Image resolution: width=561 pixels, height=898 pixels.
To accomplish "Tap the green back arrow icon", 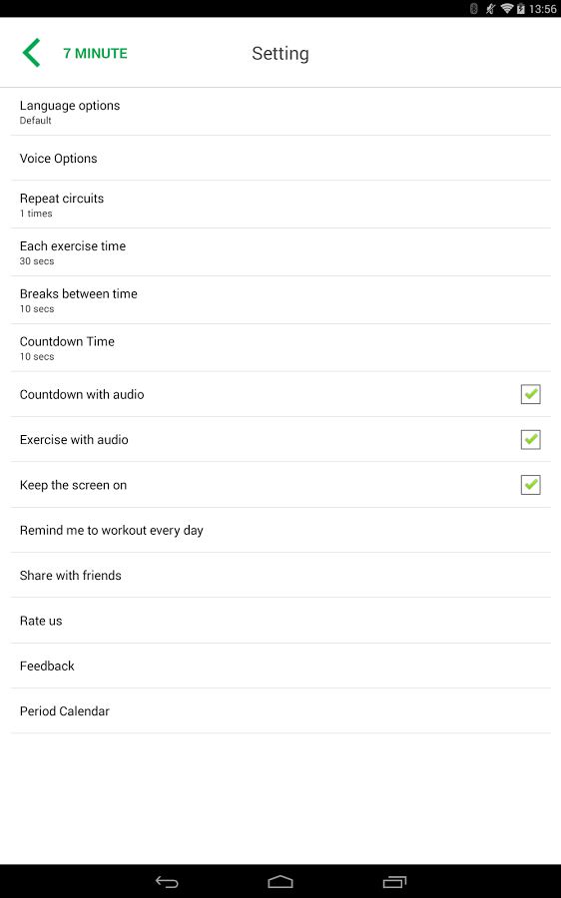I will tap(32, 53).
